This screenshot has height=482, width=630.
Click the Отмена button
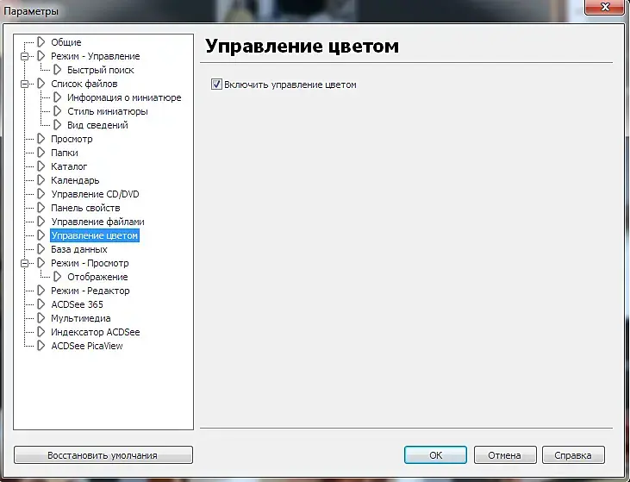tap(505, 455)
